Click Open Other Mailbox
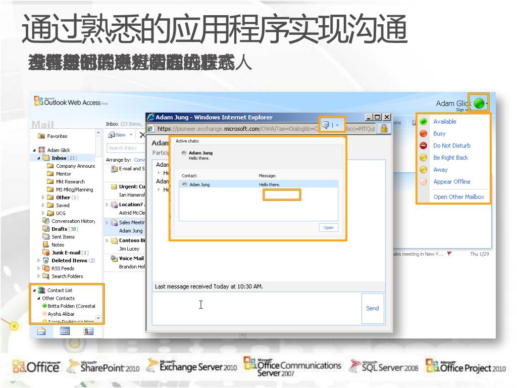Viewport: 517px width, 388px height. (x=458, y=197)
